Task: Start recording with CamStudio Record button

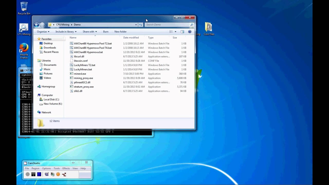Action: (x=28, y=174)
